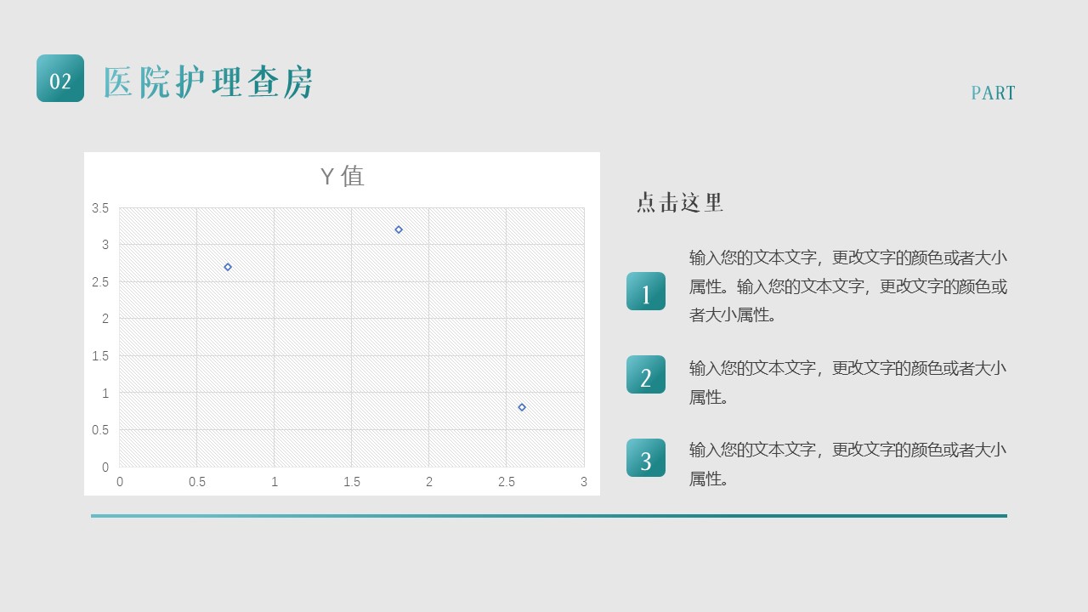Select the slide title "医院护理查房"
This screenshot has height=612, width=1088.
pos(208,83)
